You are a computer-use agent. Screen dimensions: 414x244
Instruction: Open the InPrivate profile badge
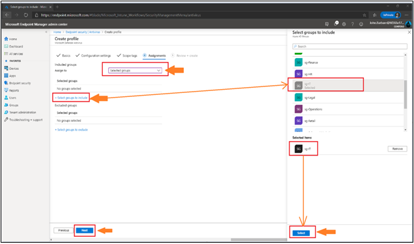click(x=390, y=15)
